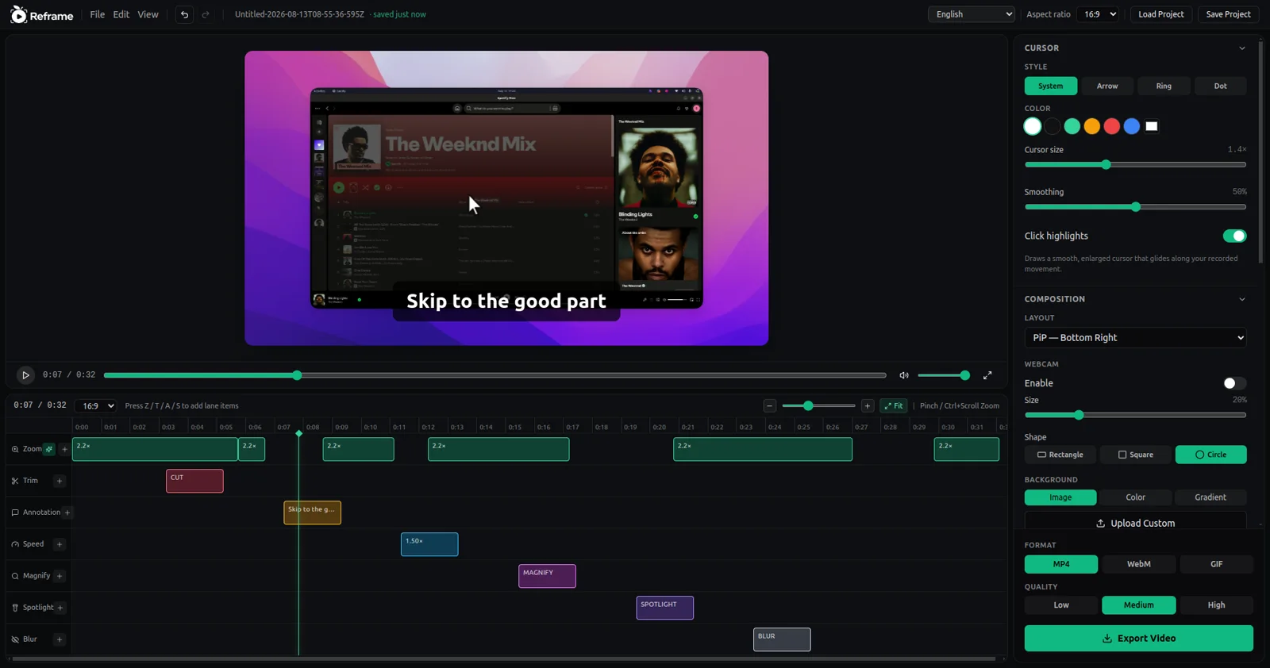Enable the webcam toggle

pyautogui.click(x=1234, y=383)
